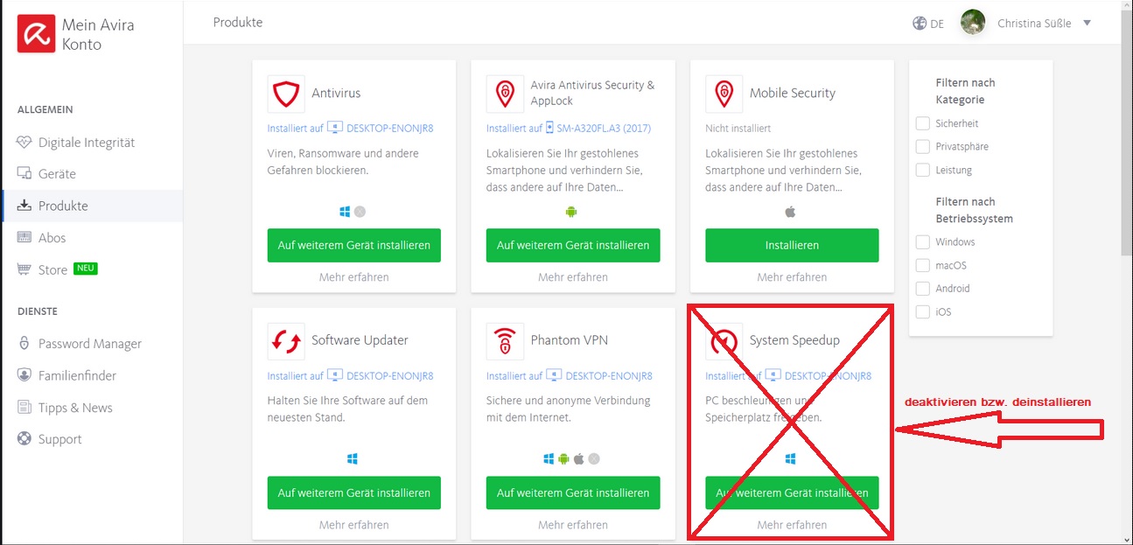Click the globe language icon
The image size is (1133, 545).
pos(920,24)
